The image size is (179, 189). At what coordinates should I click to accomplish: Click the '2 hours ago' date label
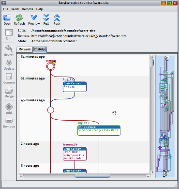(x=30, y=144)
